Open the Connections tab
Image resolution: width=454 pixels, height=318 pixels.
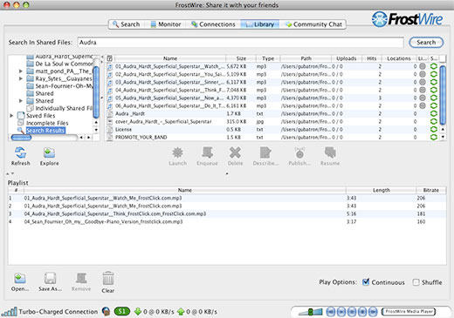coord(213,24)
